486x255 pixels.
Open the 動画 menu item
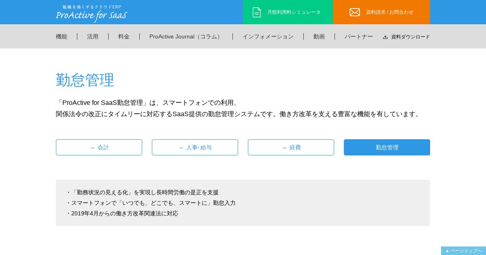pos(319,36)
